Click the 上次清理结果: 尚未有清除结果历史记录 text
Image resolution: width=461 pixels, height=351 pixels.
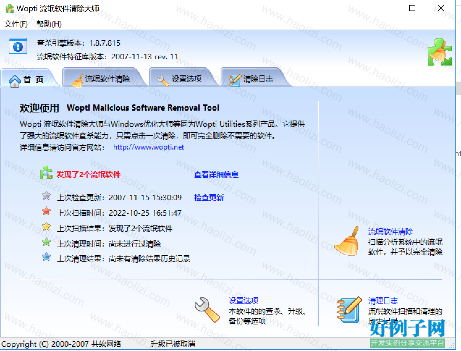[x=124, y=259]
